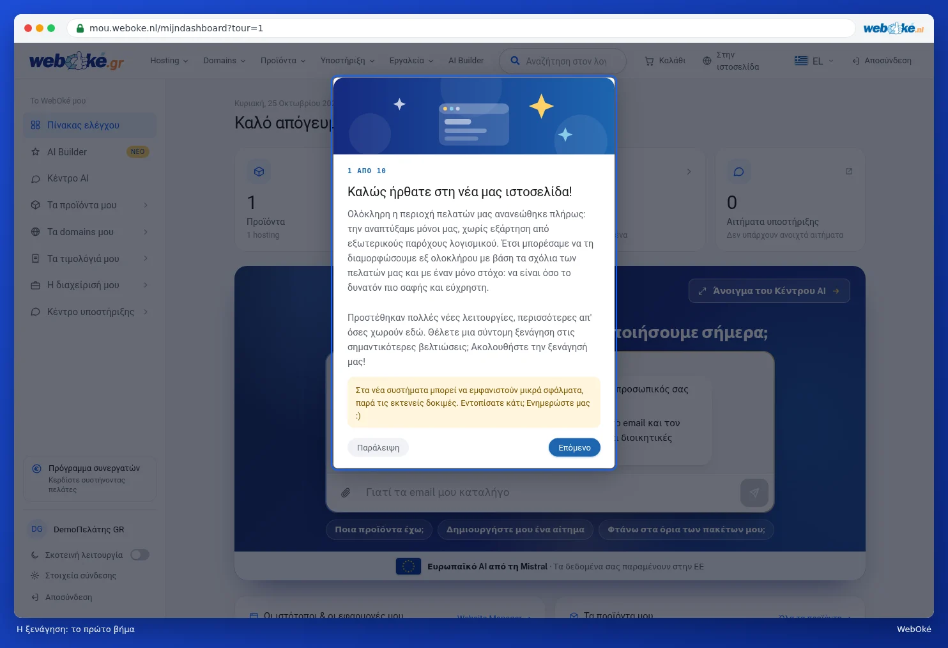Open the EL language selector

(x=814, y=61)
